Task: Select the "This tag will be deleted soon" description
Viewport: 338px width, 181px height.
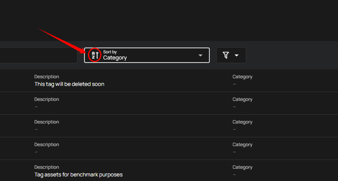Action: point(69,84)
